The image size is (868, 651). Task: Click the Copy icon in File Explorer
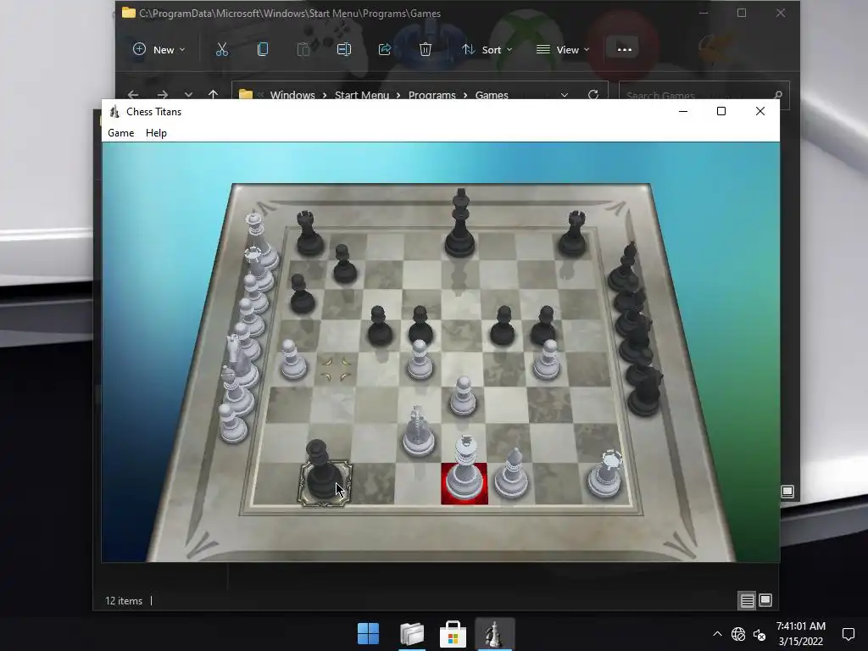pos(263,50)
